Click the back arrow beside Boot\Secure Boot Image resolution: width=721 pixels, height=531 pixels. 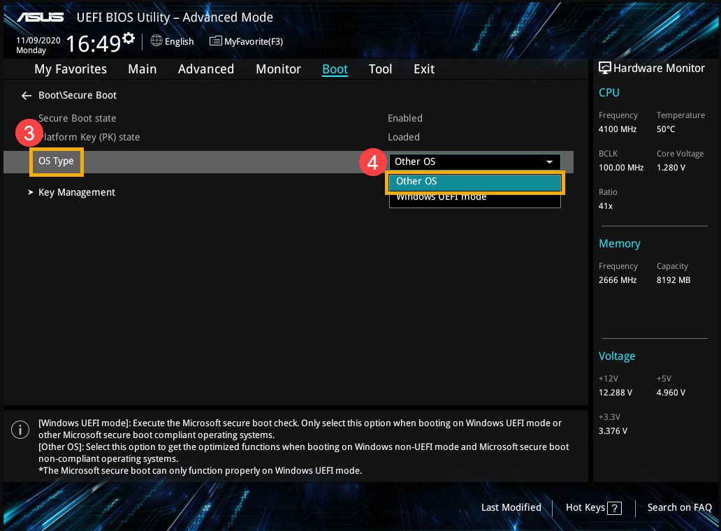26,96
